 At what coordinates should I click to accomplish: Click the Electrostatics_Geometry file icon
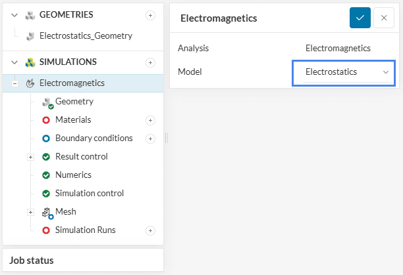30,36
